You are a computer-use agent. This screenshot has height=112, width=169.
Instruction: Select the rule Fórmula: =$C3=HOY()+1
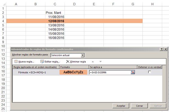(x=32, y=73)
